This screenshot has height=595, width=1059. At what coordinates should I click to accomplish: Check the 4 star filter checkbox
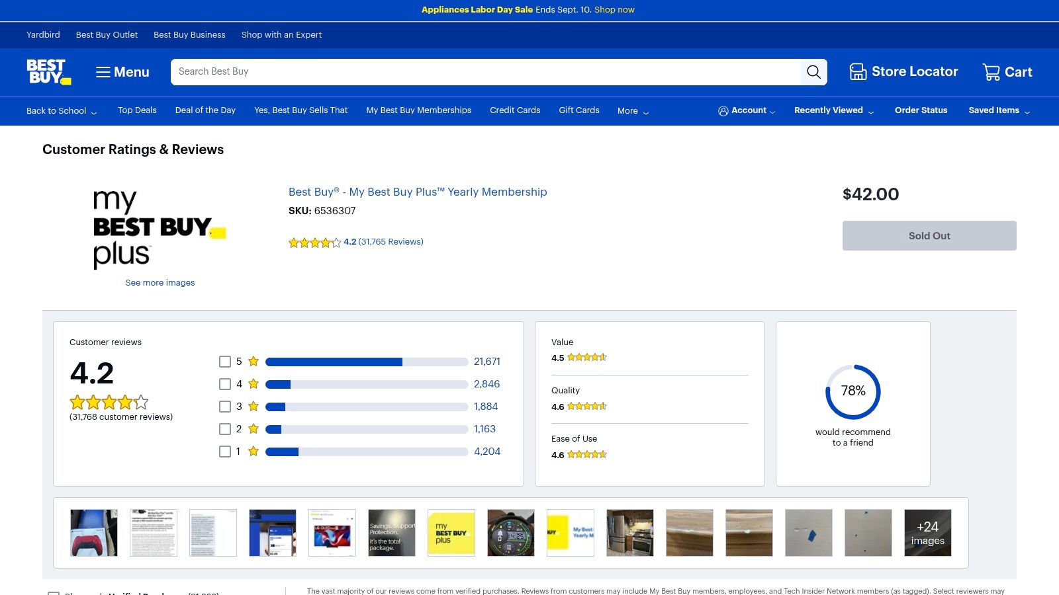[225, 384]
